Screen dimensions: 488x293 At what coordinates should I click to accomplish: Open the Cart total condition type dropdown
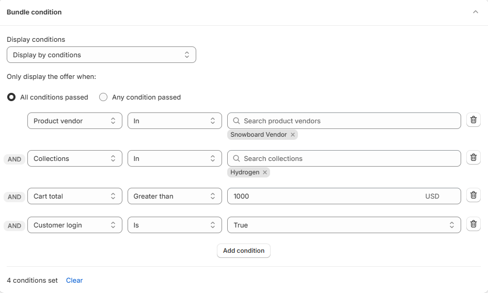75,196
